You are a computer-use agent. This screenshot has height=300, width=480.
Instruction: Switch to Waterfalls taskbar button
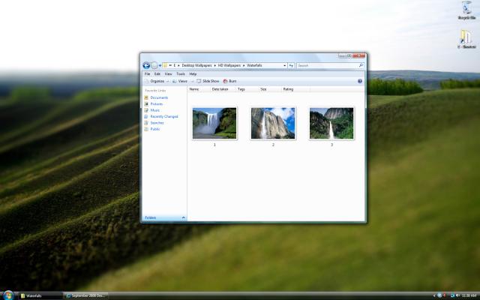(x=40, y=295)
